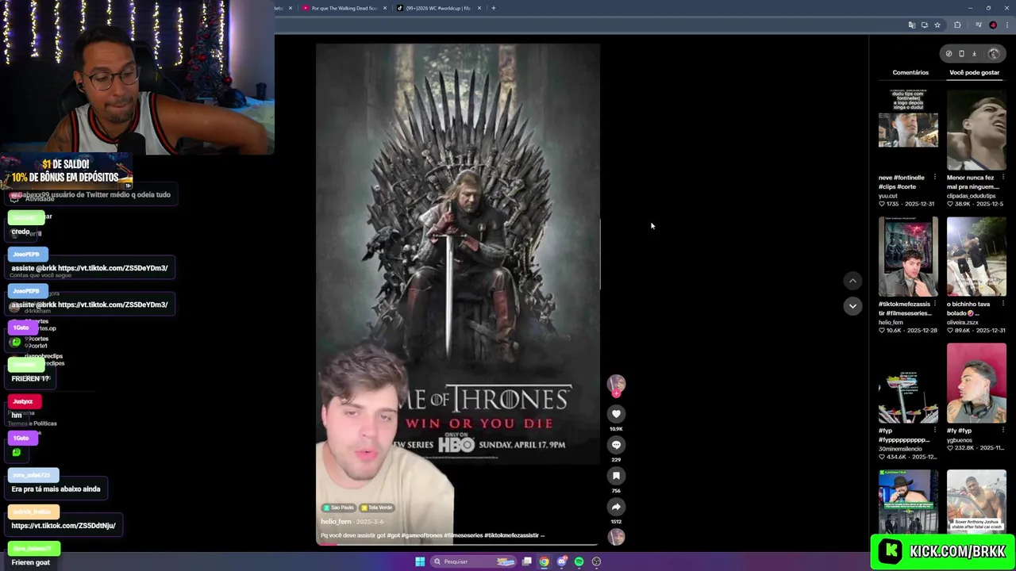Viewport: 1016px width, 571px height.
Task: Close the Walking Dead browser tab
Action: [385, 8]
